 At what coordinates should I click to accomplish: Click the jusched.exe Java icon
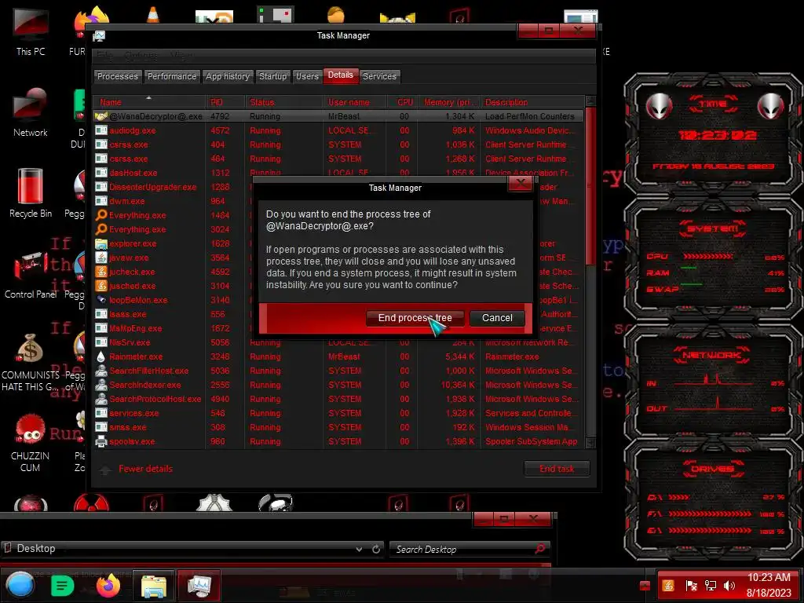[101, 286]
